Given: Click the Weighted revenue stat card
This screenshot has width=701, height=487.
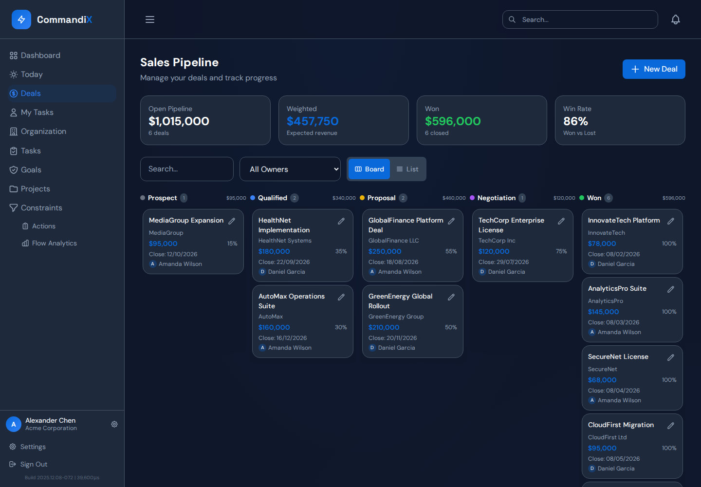Looking at the screenshot, I should pyautogui.click(x=344, y=120).
